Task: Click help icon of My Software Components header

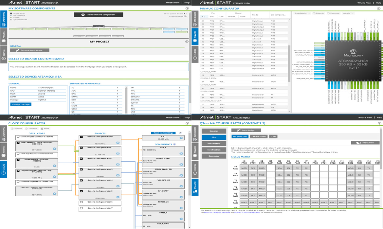Action: click(187, 8)
